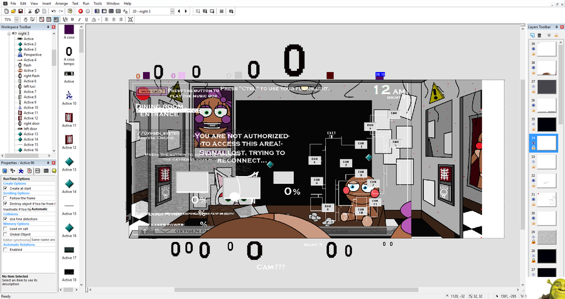Open the Frame editor
The image size is (565, 299).
[104, 11]
